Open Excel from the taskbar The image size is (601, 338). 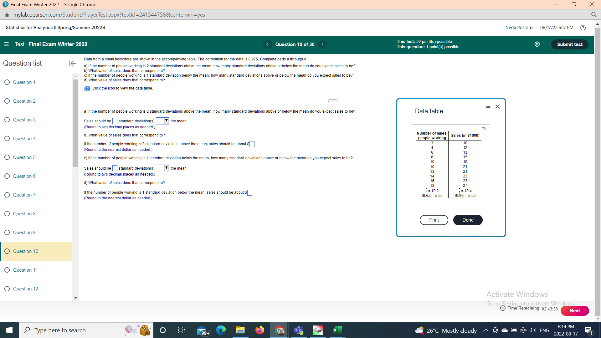pyautogui.click(x=337, y=330)
